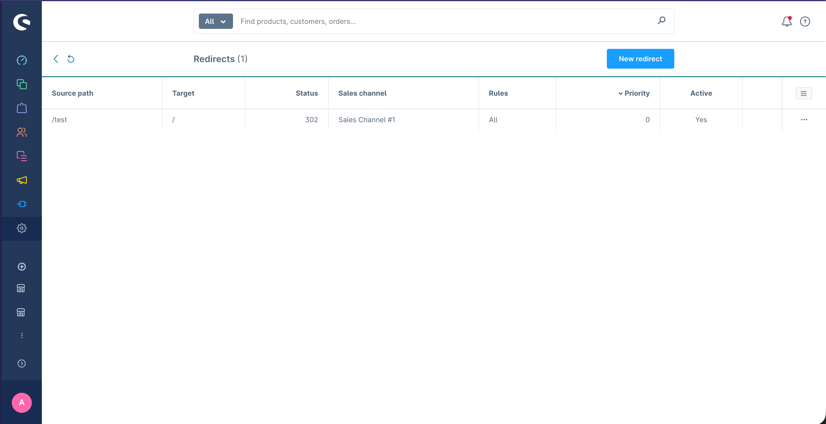Image resolution: width=826 pixels, height=424 pixels.
Task: Show more sales channels via three dots
Action: pyautogui.click(x=22, y=336)
